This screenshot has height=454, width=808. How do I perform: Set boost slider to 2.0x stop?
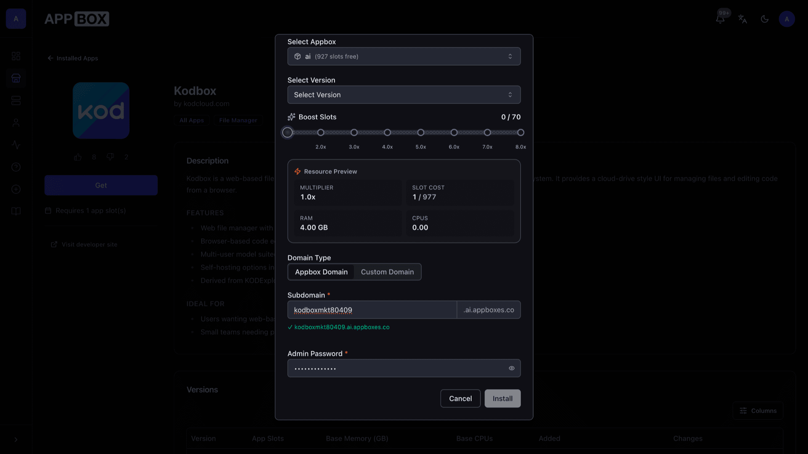click(x=321, y=133)
